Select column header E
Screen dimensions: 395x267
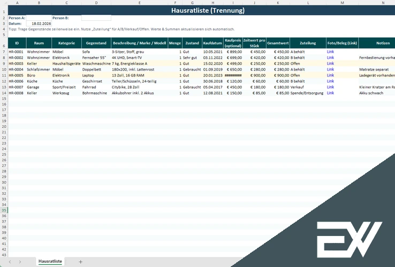coord(139,3)
